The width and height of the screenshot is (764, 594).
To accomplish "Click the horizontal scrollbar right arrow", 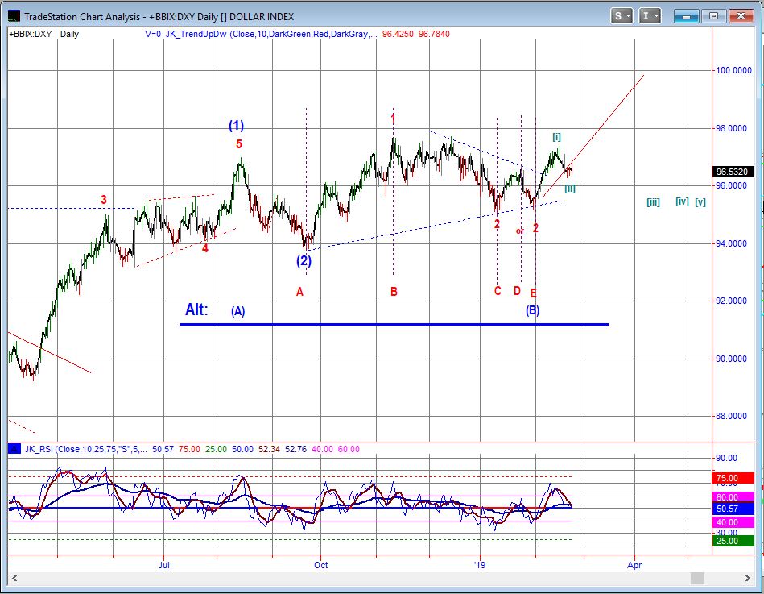I will click(749, 579).
